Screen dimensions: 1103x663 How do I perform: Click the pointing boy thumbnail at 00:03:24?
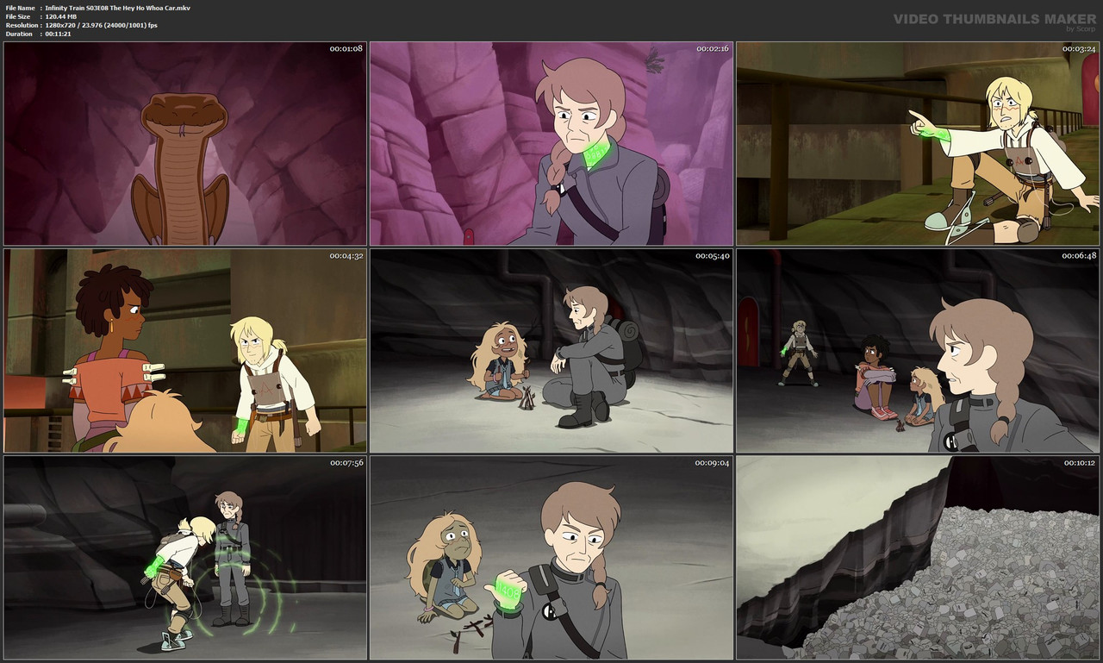[918, 143]
